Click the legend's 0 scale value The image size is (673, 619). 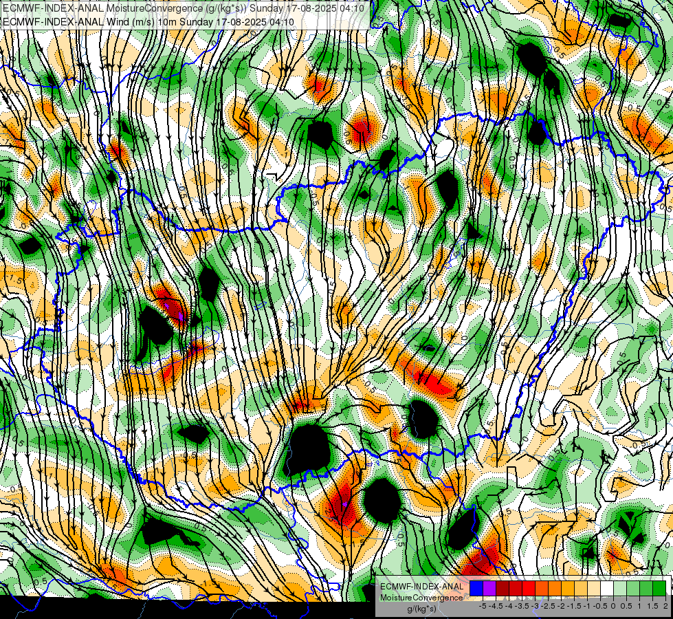coord(614,606)
